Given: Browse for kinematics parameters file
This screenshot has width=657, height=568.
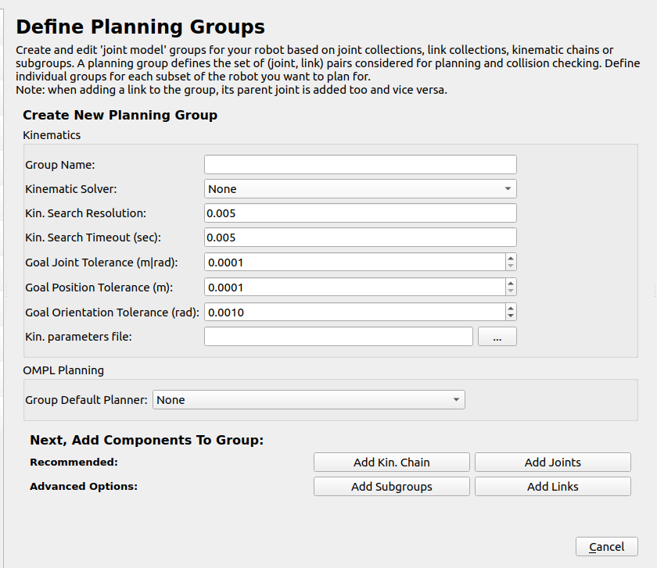Looking at the screenshot, I should click(x=497, y=337).
